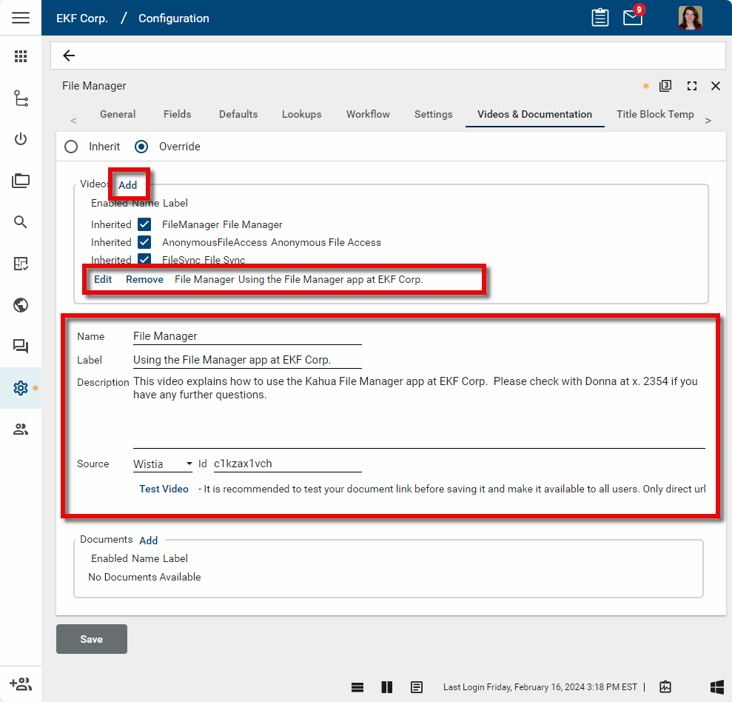Open the mail icon showing 9 notifications
This screenshot has width=732, height=702.
(x=632, y=17)
